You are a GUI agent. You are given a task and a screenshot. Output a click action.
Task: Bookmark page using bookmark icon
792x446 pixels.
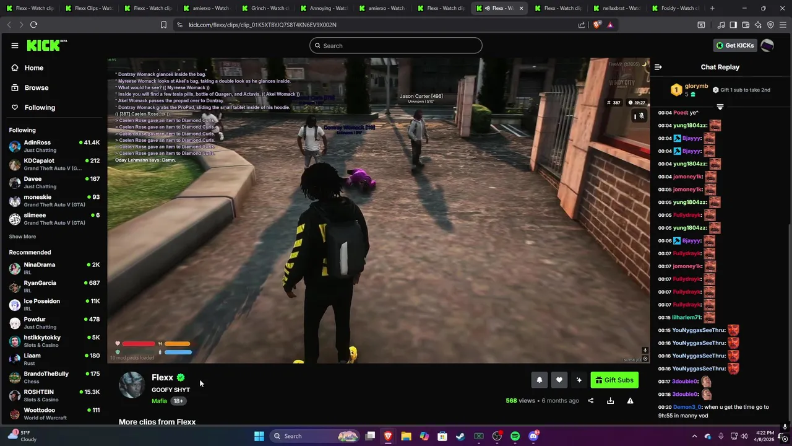click(x=163, y=25)
